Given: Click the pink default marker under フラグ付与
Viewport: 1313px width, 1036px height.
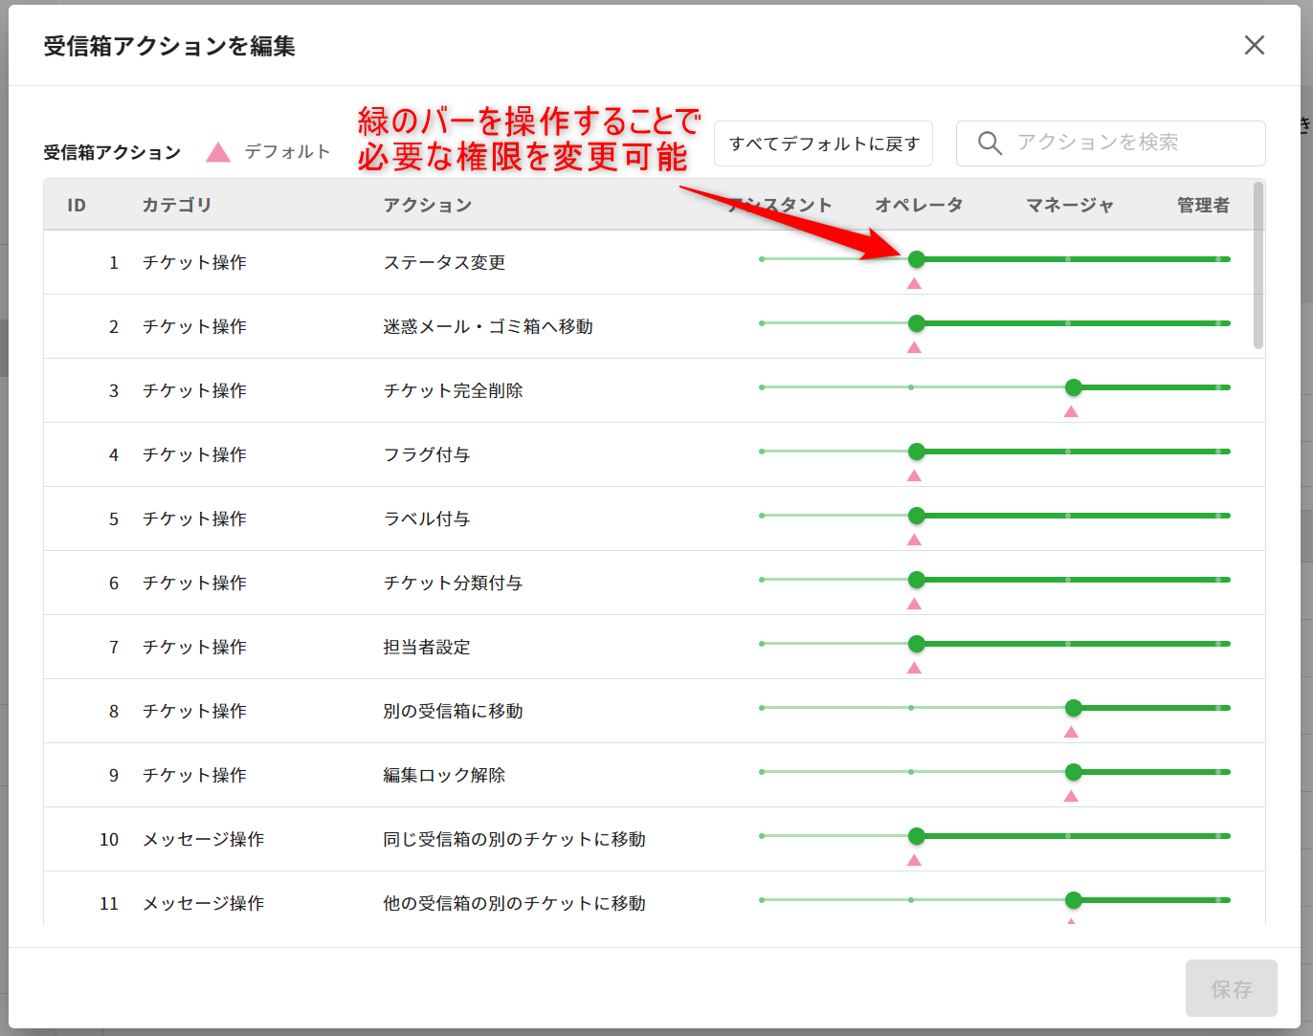Looking at the screenshot, I should 914,475.
